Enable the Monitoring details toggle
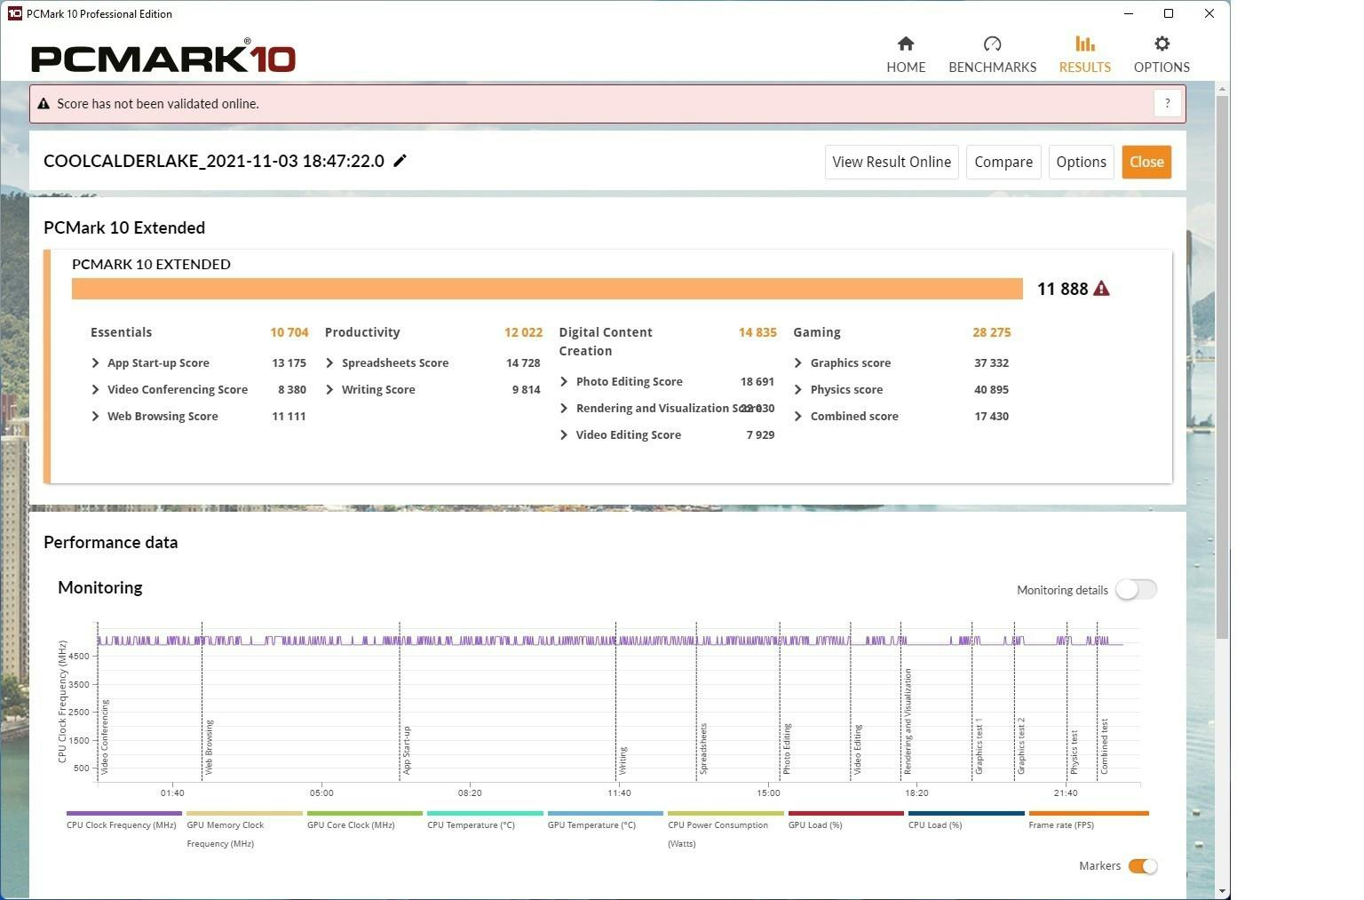 (x=1136, y=590)
